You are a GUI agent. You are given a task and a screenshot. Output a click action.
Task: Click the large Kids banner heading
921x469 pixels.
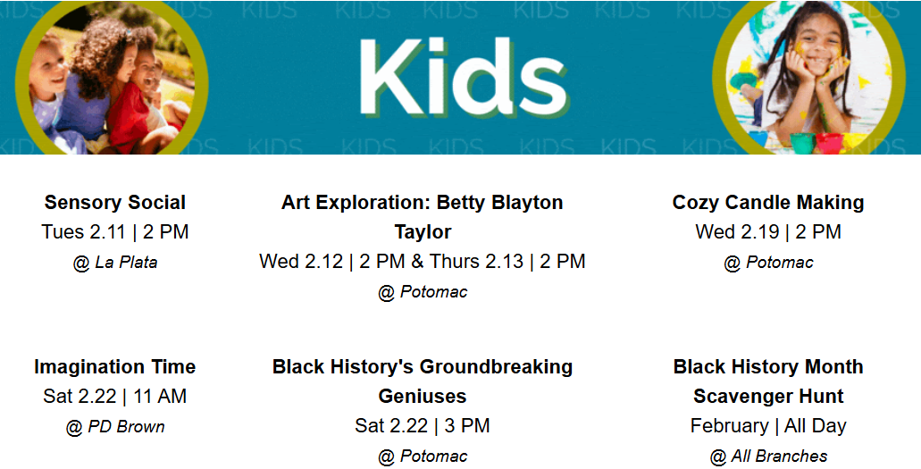[x=462, y=77]
